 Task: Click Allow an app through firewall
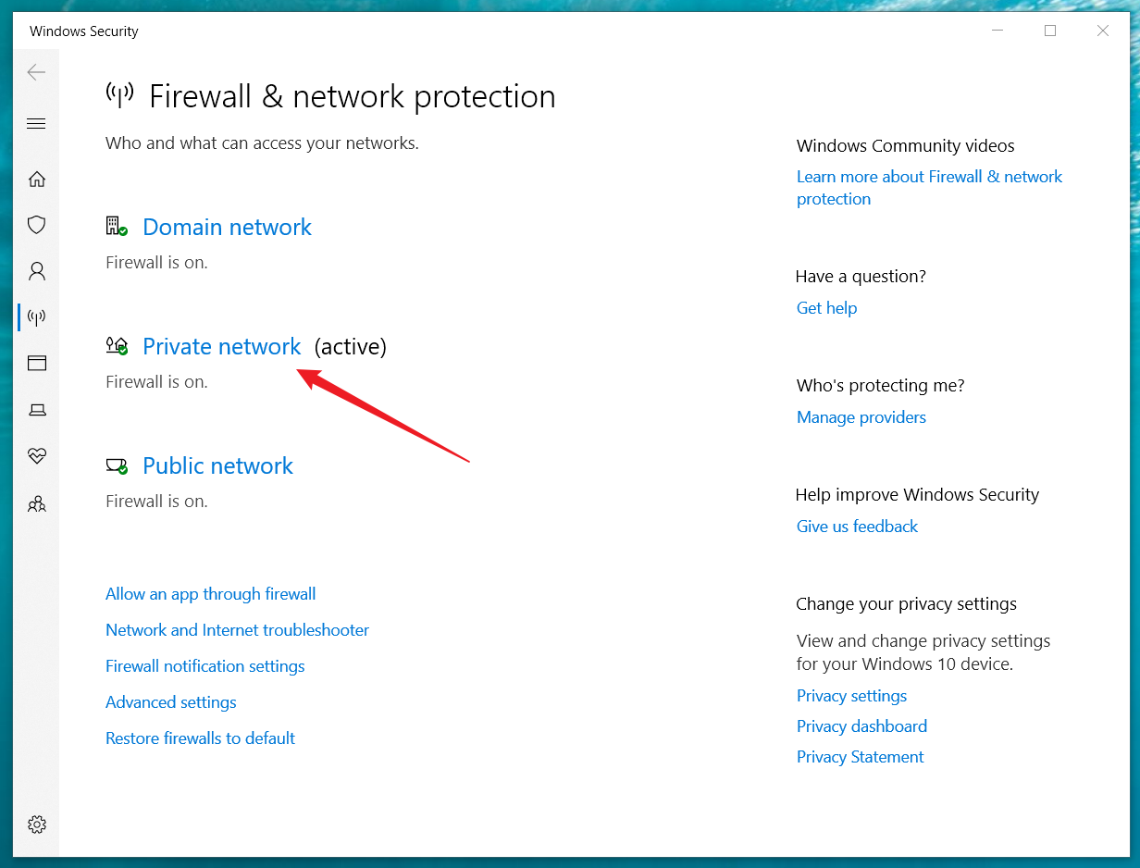point(211,594)
